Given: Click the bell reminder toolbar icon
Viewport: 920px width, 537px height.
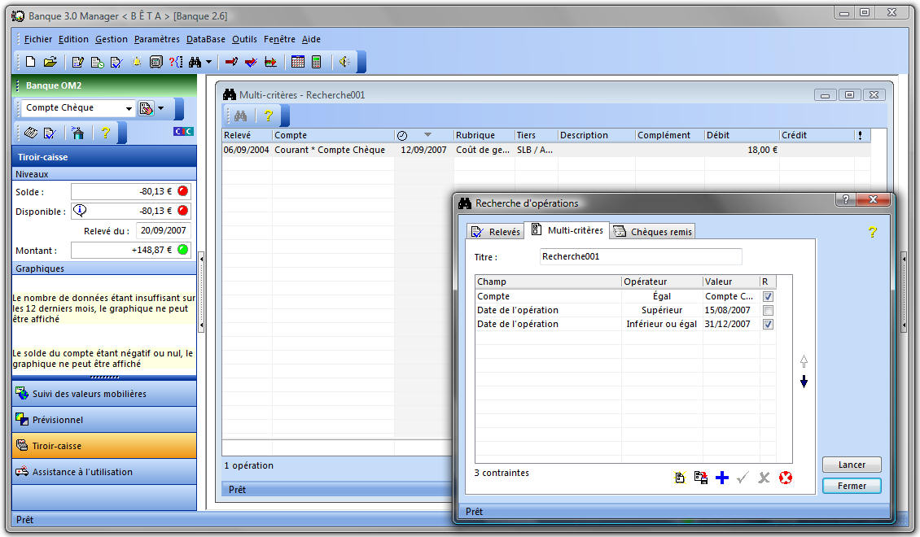Looking at the screenshot, I should (x=136, y=62).
